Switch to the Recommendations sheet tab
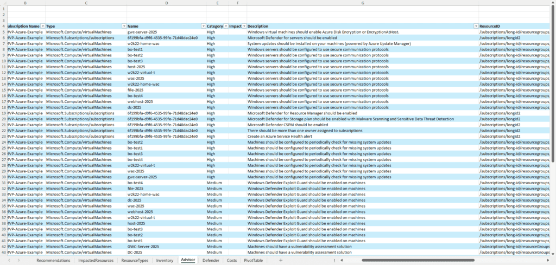The height and width of the screenshot is (265, 556). (x=53, y=261)
